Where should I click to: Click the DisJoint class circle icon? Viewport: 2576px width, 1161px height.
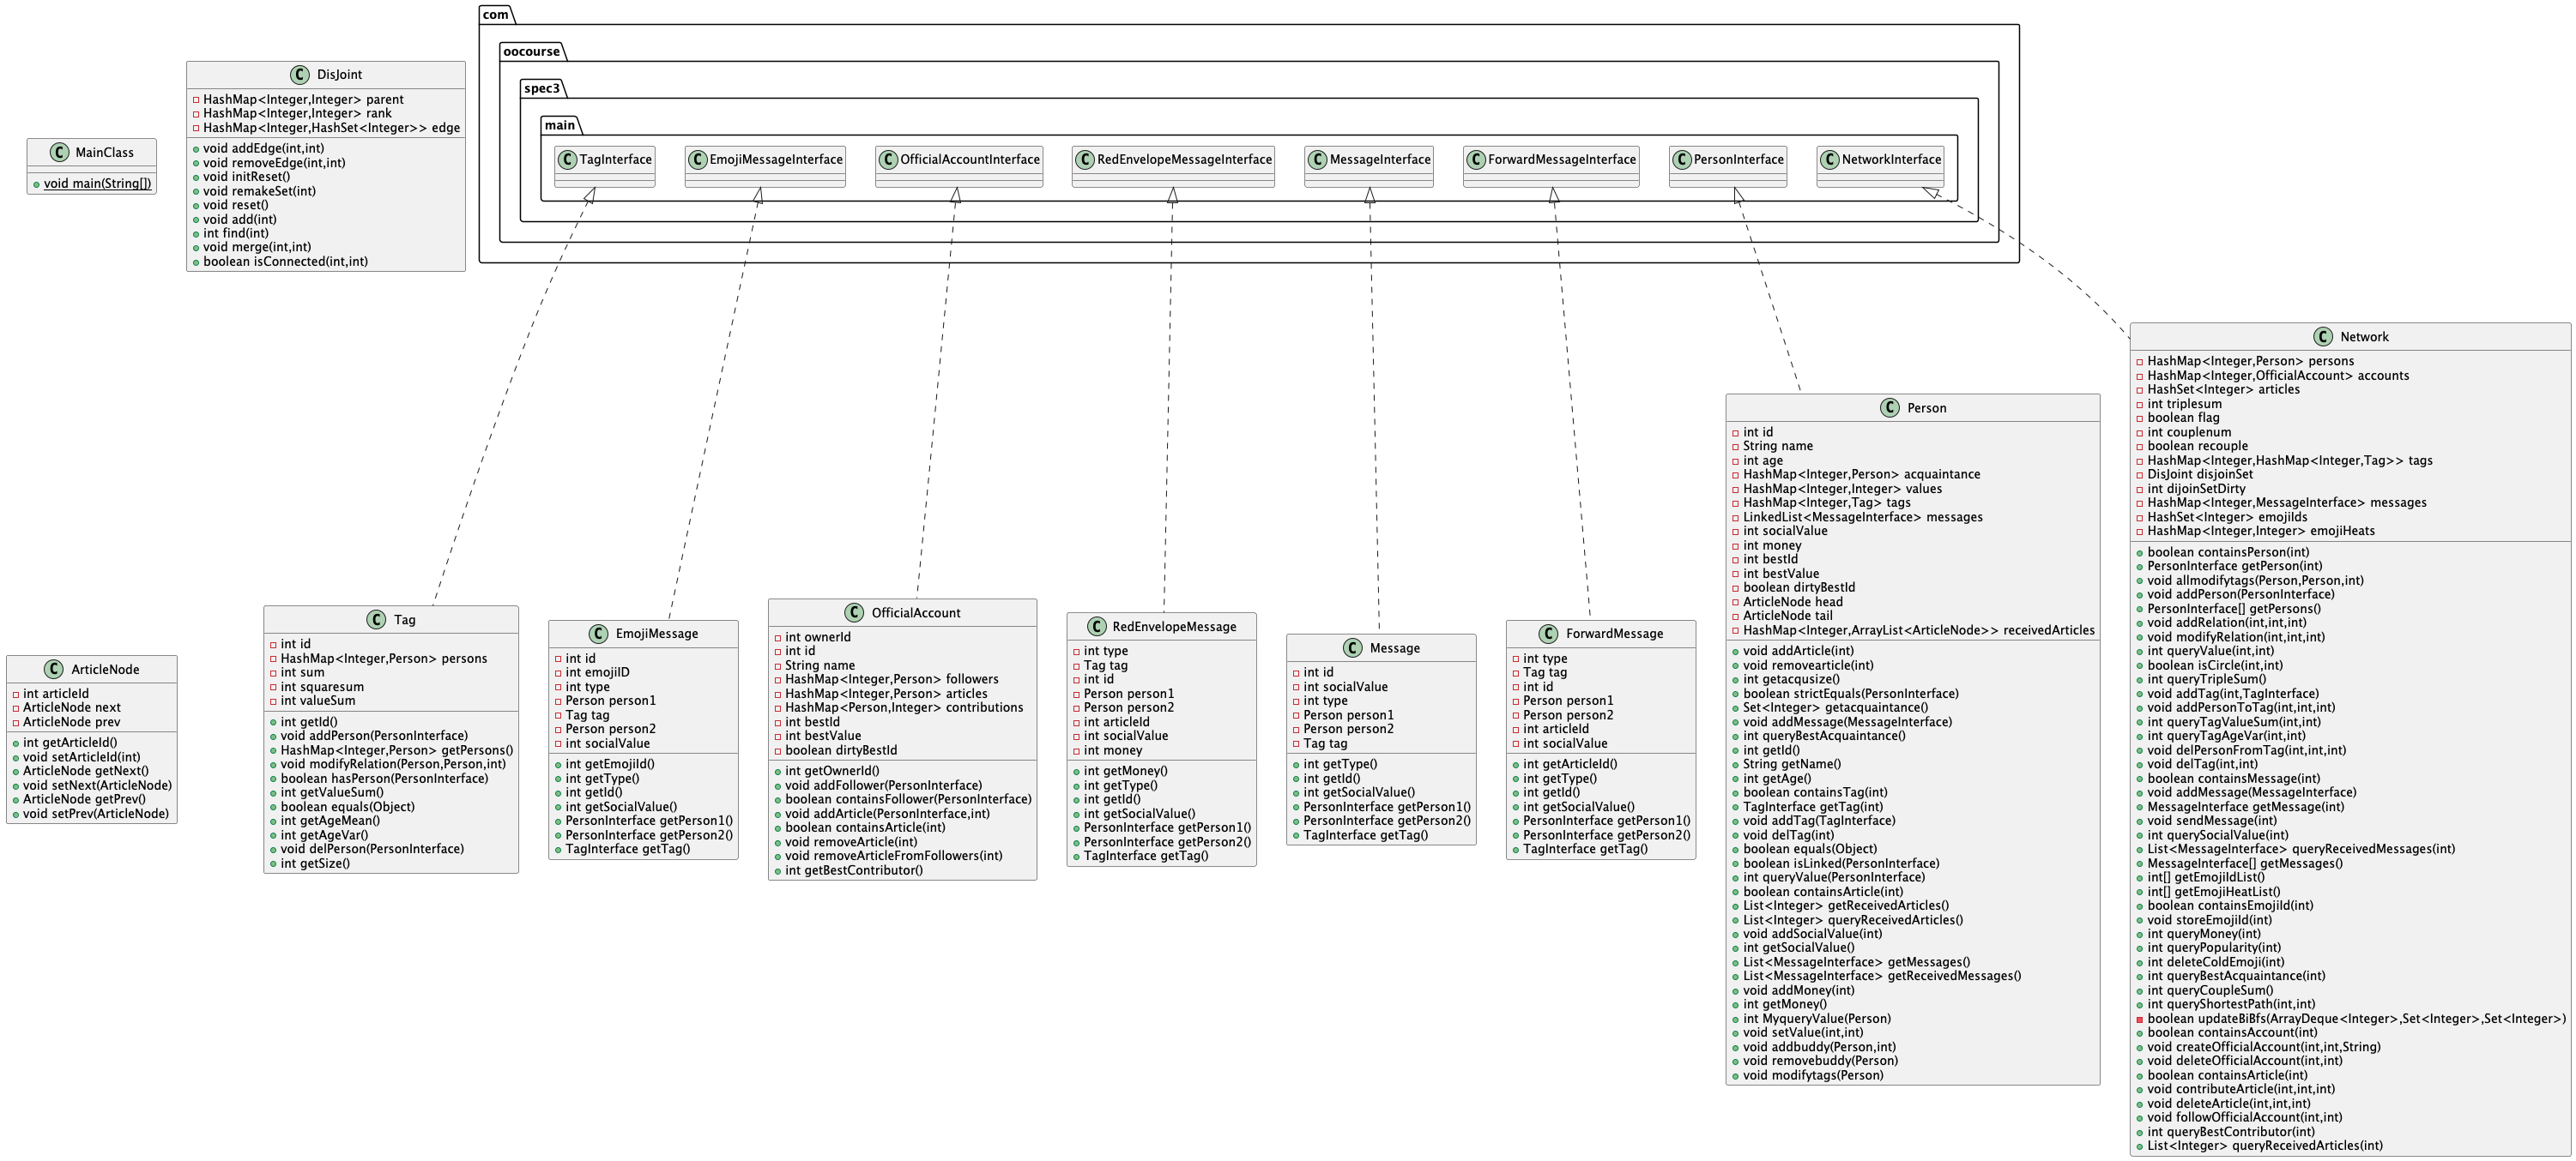[x=300, y=75]
